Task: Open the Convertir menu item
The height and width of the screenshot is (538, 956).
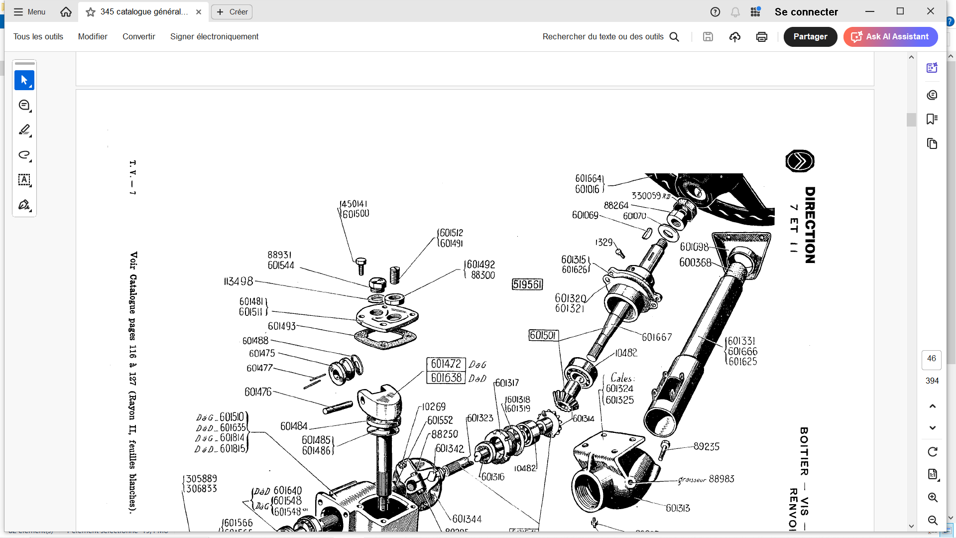Action: point(138,37)
